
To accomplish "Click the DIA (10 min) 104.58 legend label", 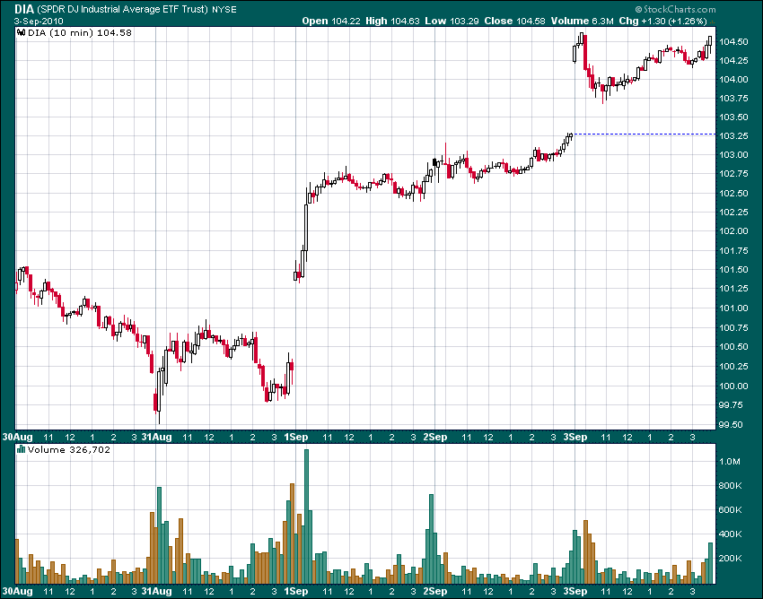I will [80, 32].
